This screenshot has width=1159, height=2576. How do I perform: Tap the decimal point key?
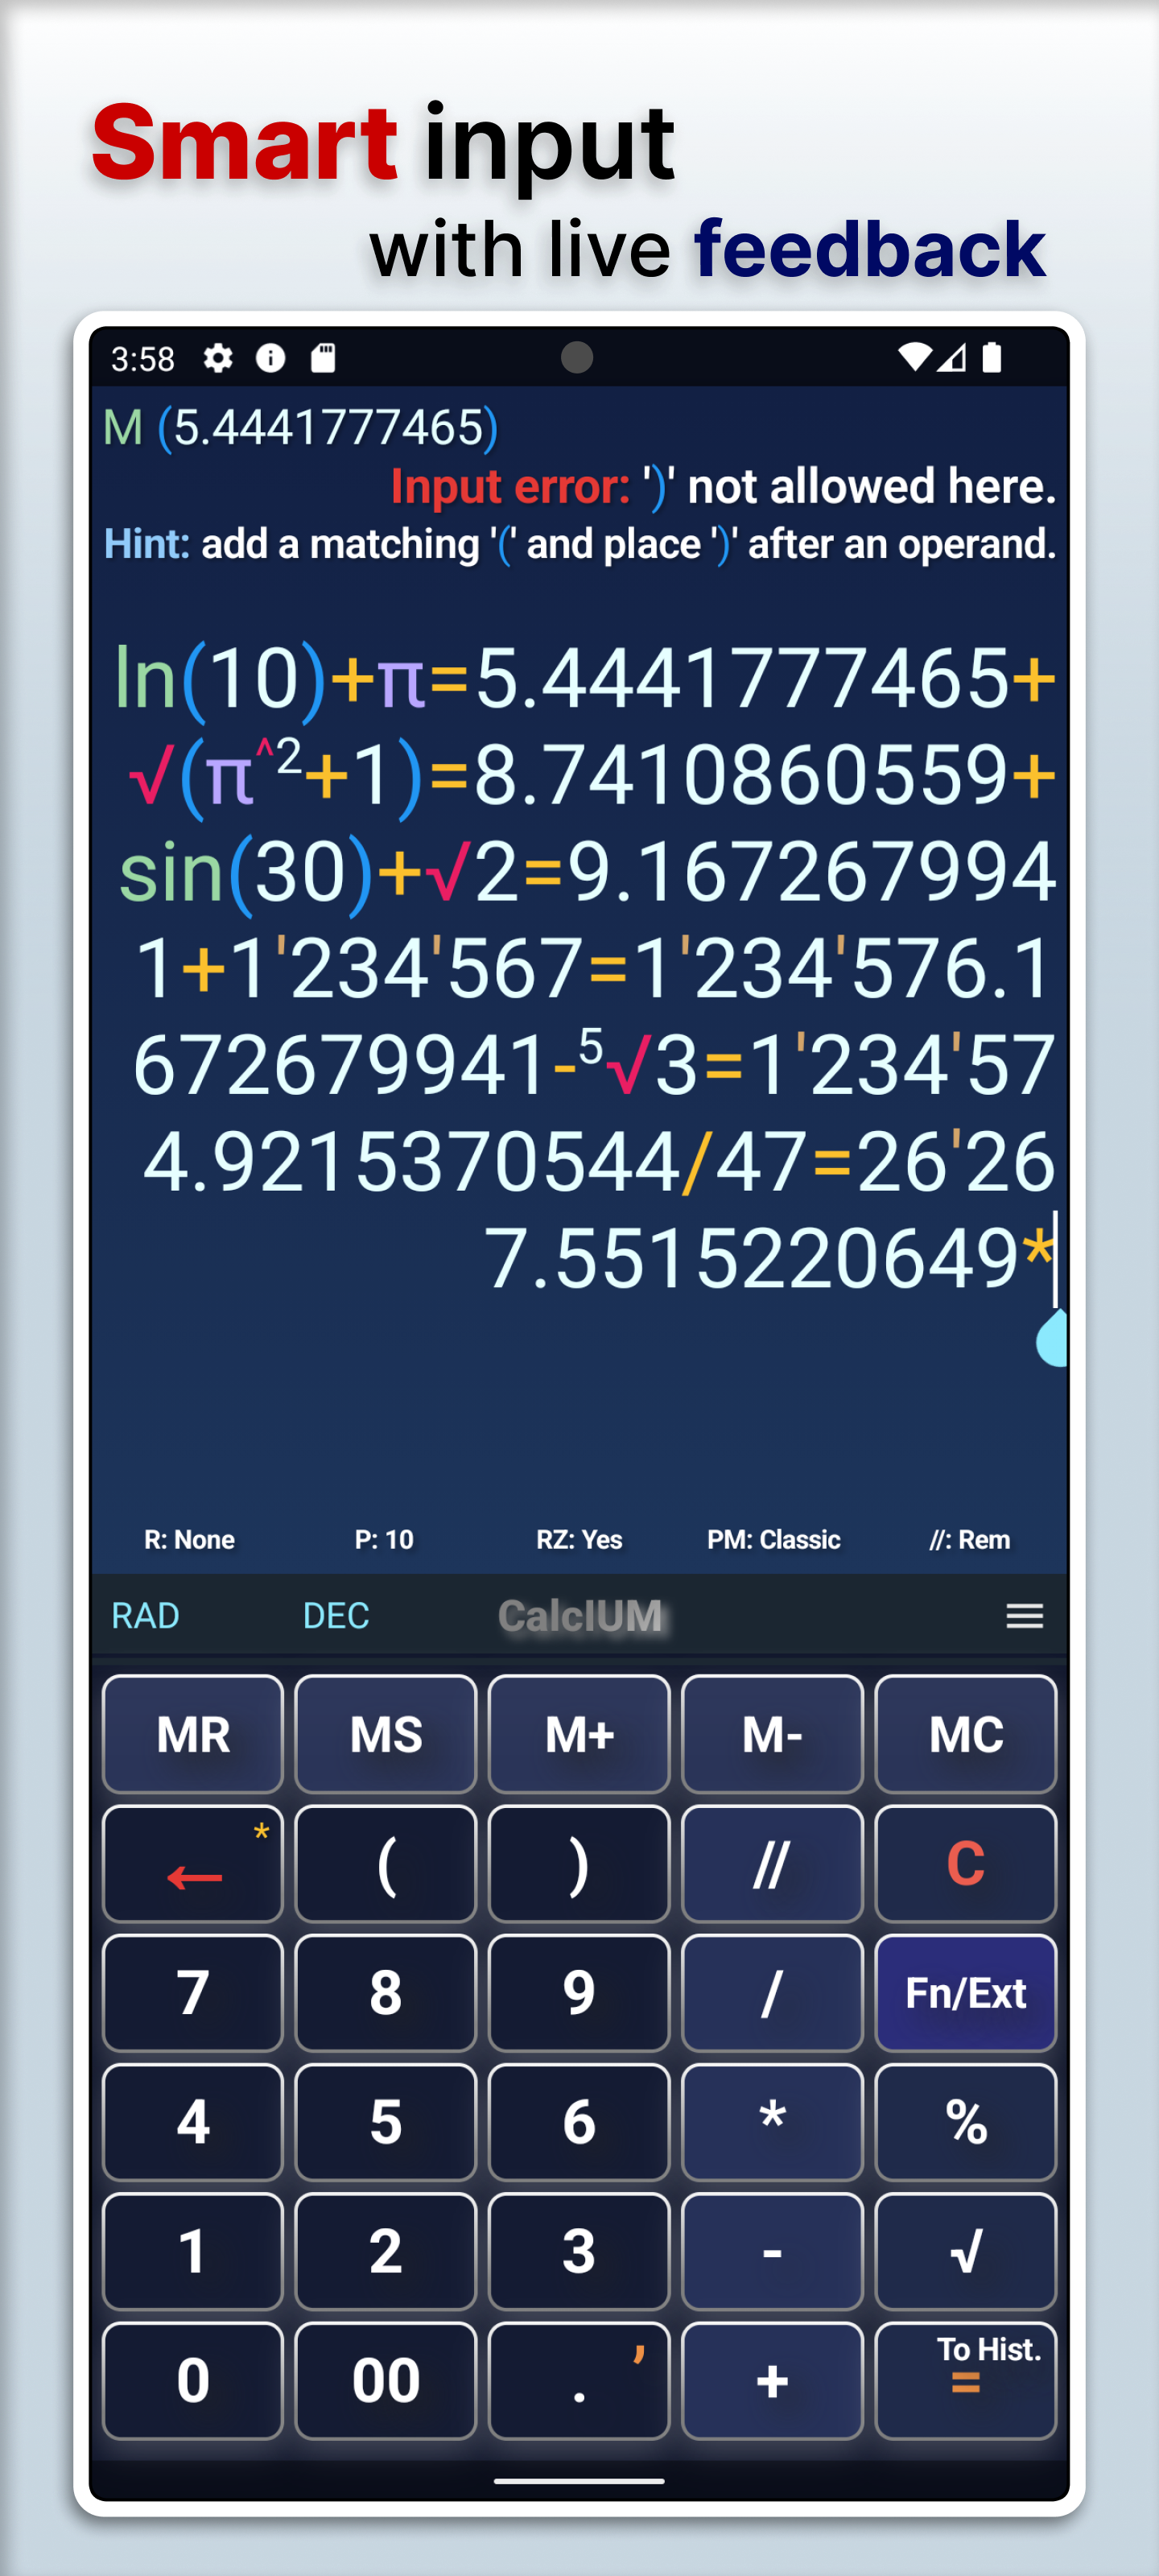pyautogui.click(x=579, y=2380)
